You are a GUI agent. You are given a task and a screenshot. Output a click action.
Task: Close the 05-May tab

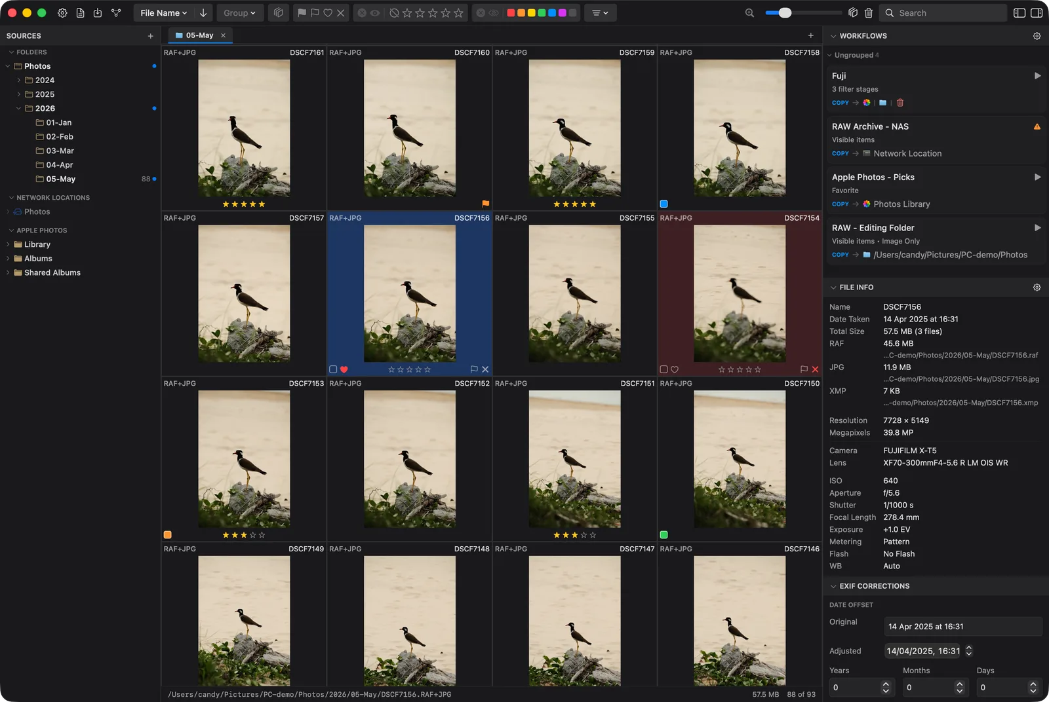pos(223,35)
